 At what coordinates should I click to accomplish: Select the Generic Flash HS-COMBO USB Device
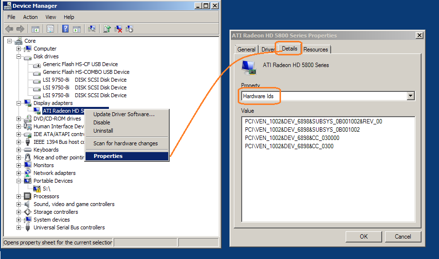tap(86, 72)
